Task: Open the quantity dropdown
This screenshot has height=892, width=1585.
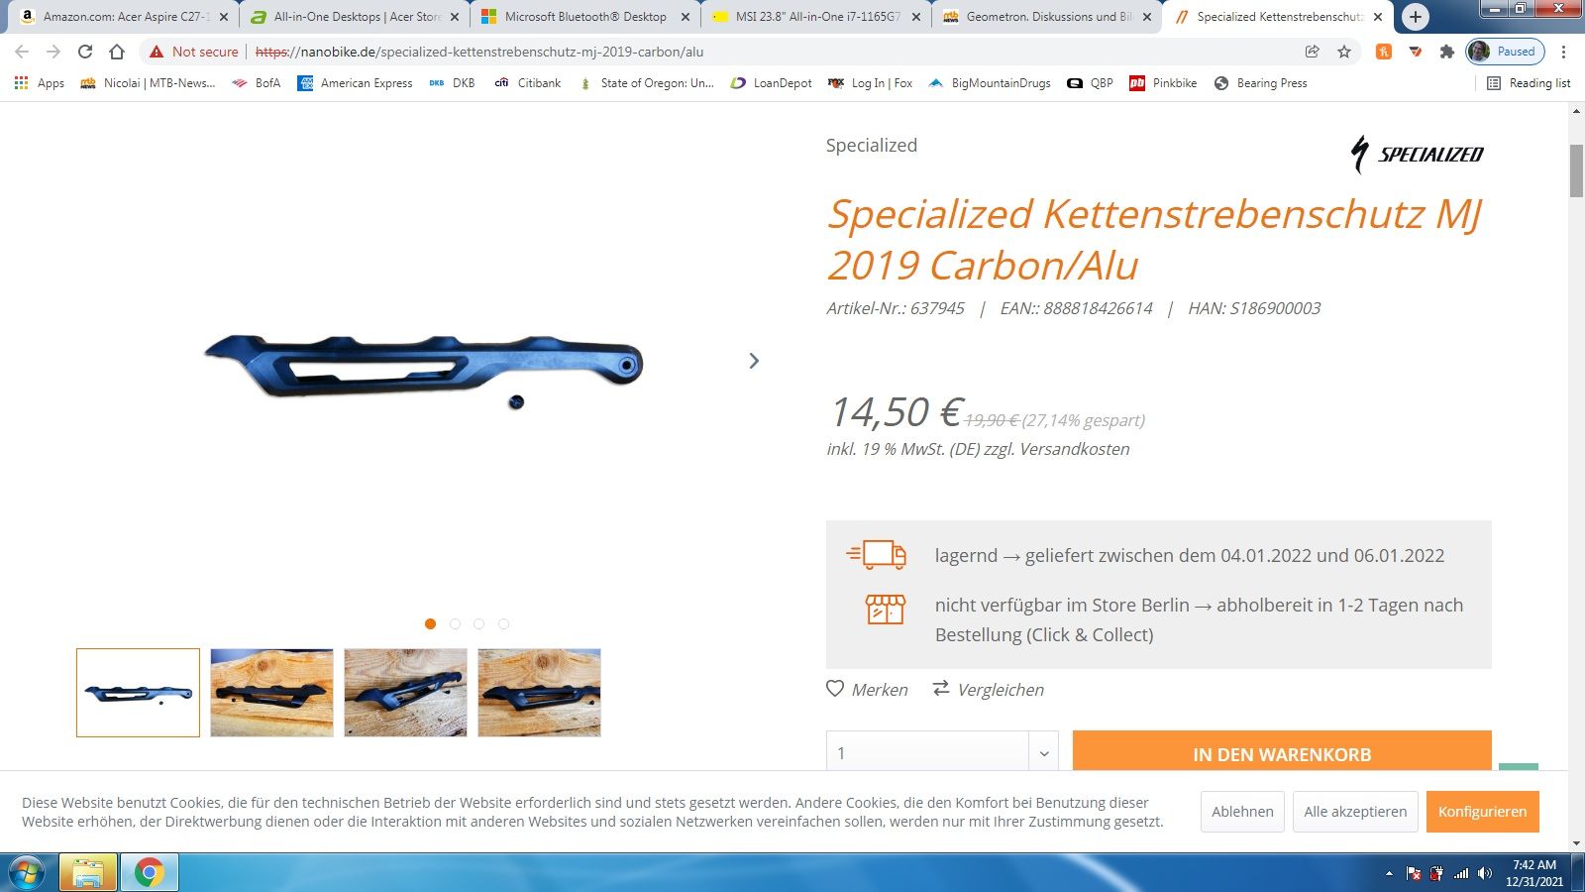Action: [942, 752]
